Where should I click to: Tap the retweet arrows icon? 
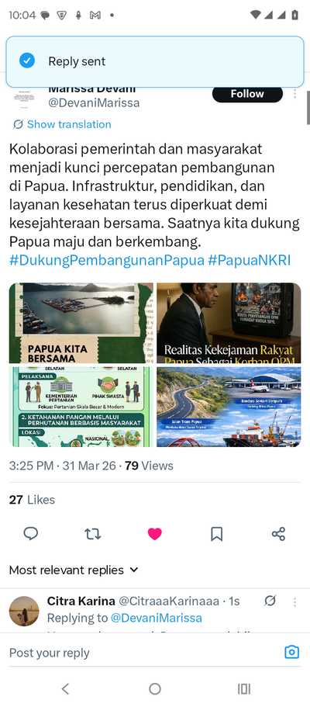pos(93,534)
